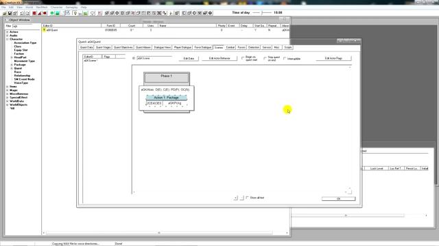Click OK in the Quest window
This screenshot has width=439, height=246.
point(338,199)
